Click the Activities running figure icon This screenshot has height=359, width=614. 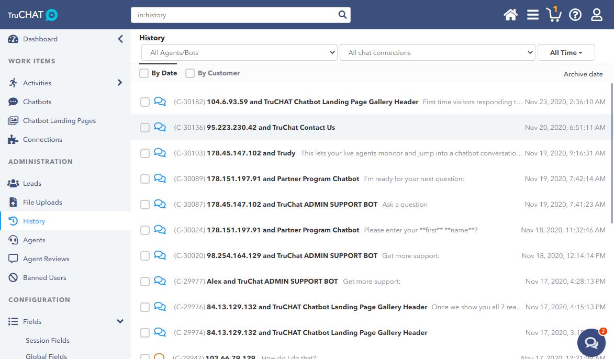point(13,83)
